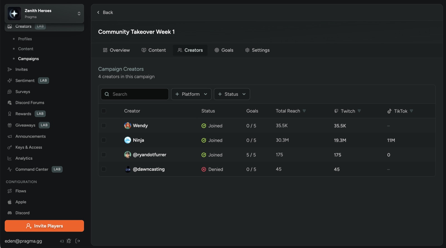446x248 pixels.
Task: Click the Announcements megaphone icon
Action: pos(10,136)
